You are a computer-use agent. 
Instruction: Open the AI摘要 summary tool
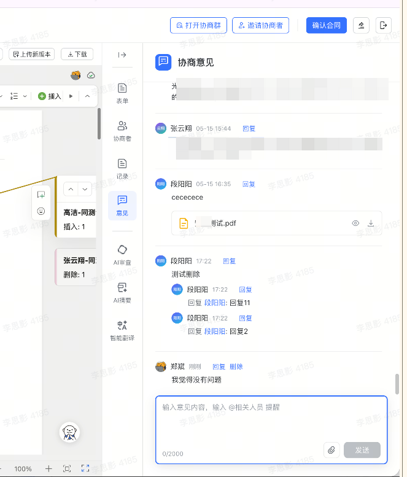[122, 293]
